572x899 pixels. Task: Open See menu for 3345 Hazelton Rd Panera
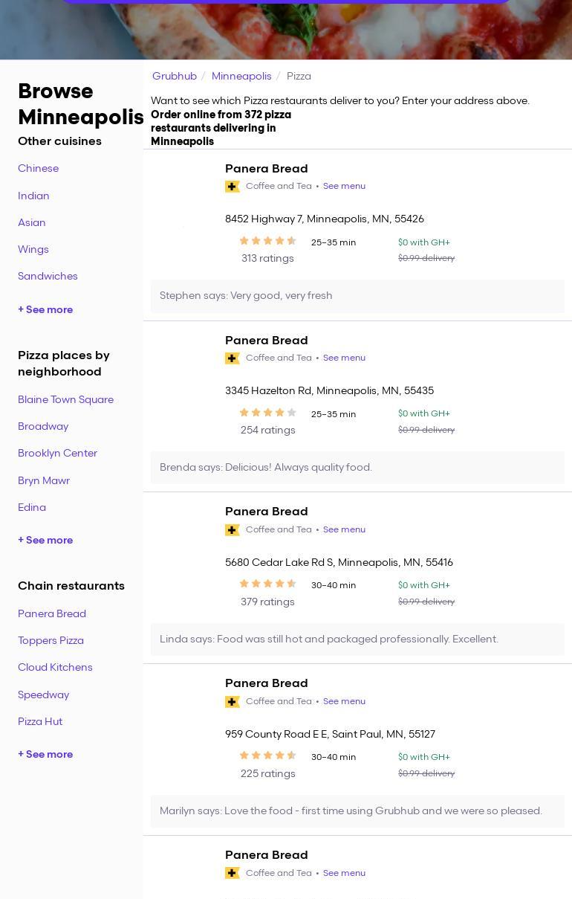[x=344, y=358]
